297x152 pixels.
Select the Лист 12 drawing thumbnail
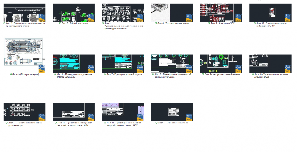click(x=74, y=112)
